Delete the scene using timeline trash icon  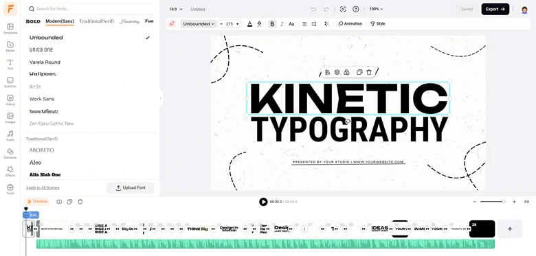point(80,202)
